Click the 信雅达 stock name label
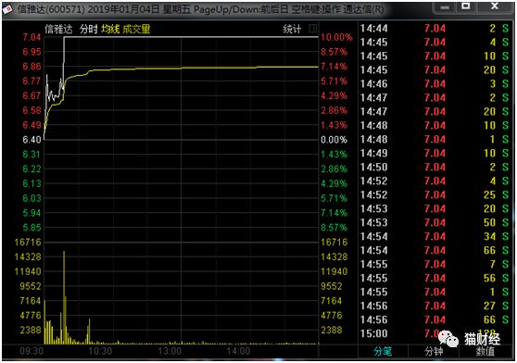517x363 pixels. 58,29
